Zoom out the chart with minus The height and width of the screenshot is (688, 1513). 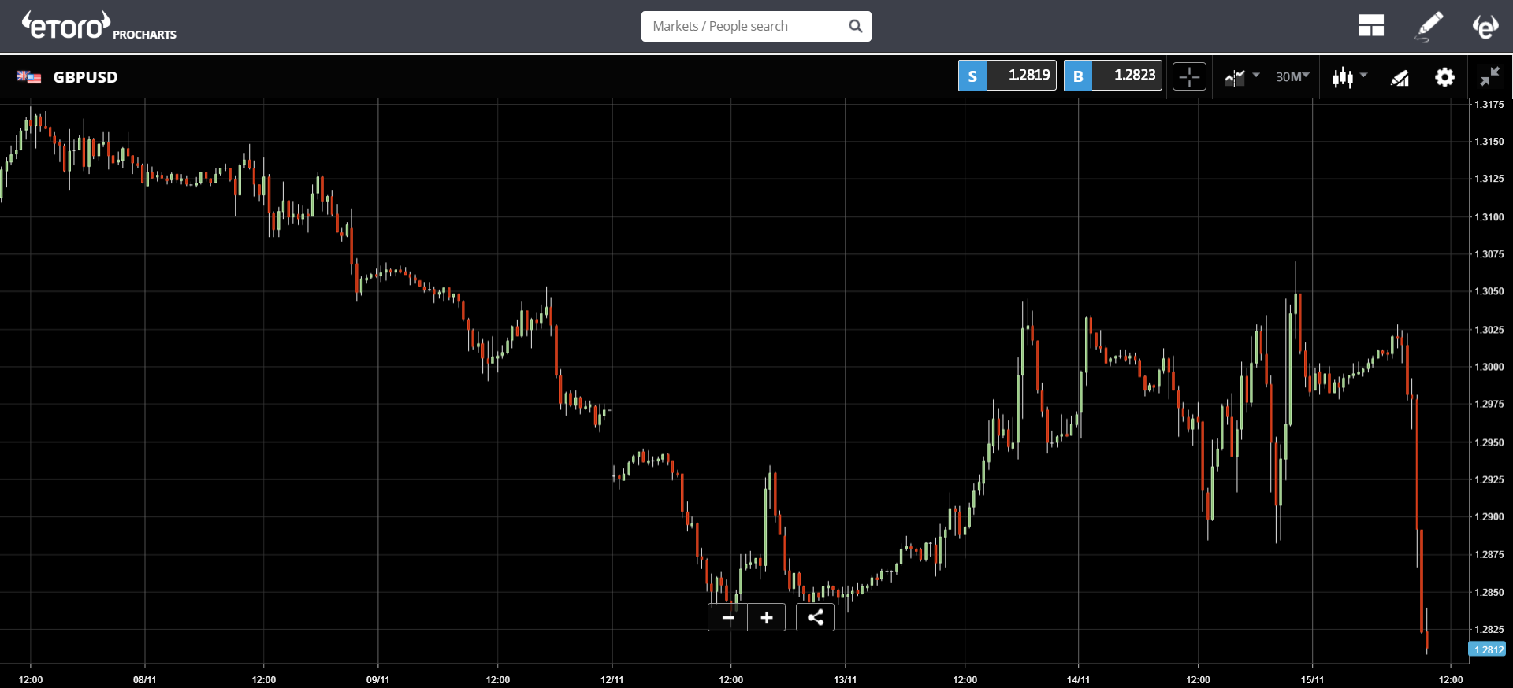click(728, 617)
